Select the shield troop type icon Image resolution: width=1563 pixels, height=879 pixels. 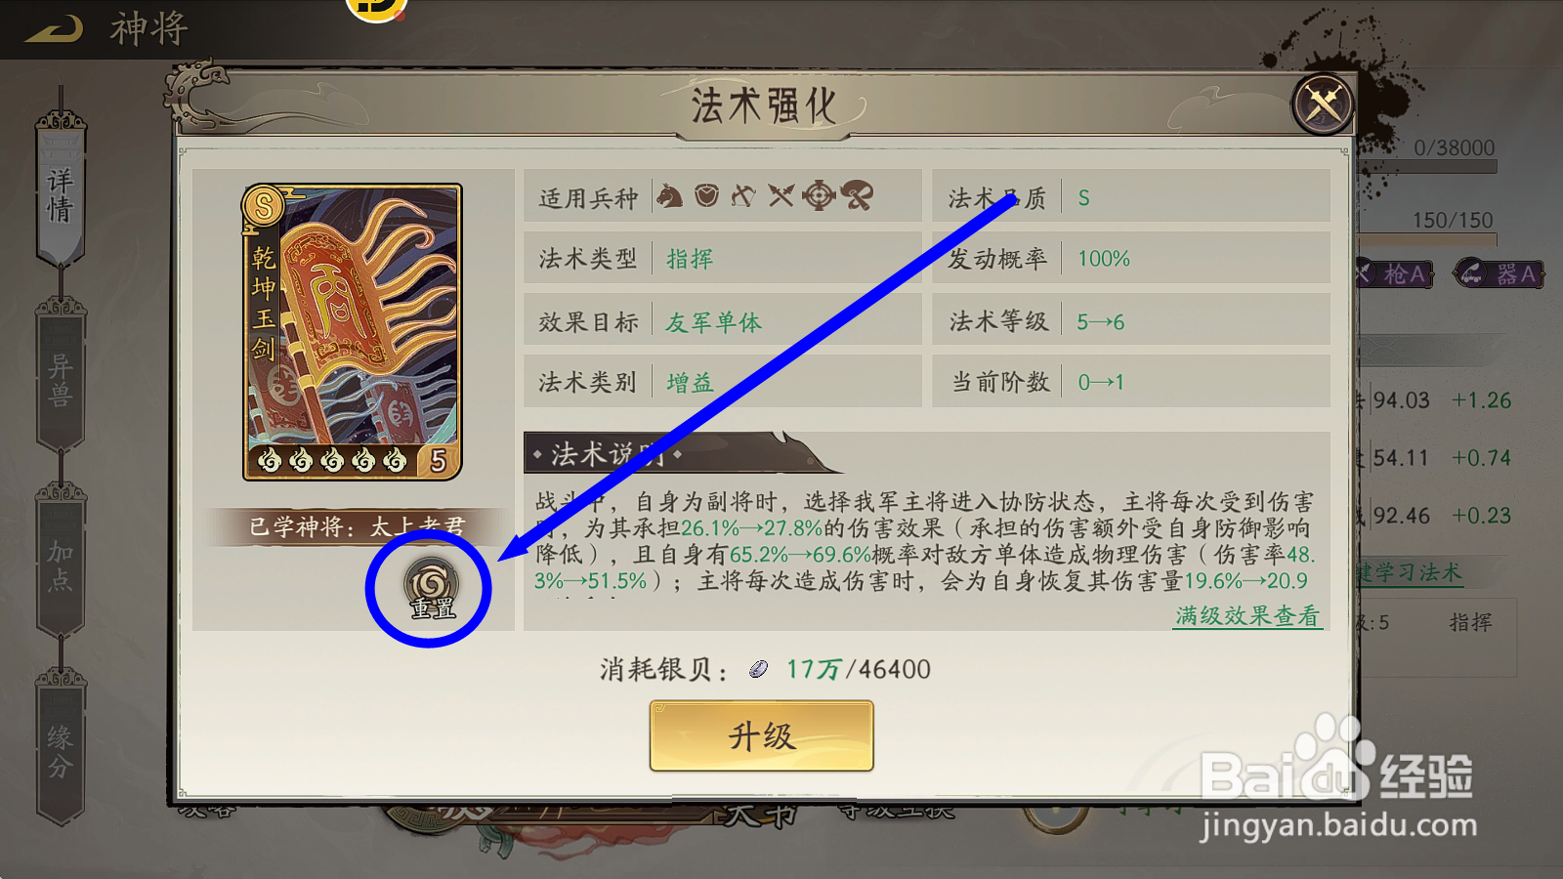point(706,195)
